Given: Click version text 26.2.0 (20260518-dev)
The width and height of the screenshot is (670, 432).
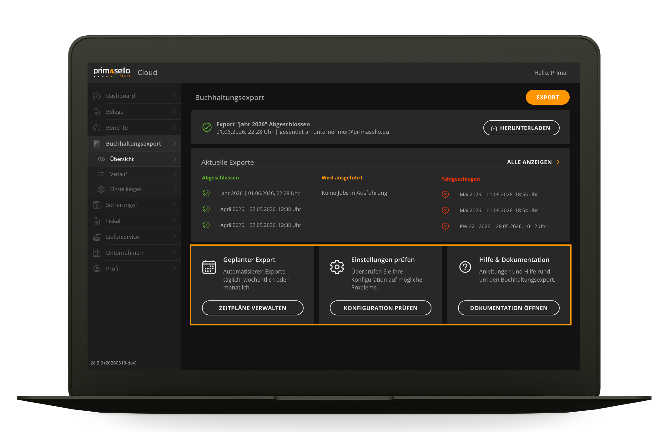Looking at the screenshot, I should tap(113, 363).
